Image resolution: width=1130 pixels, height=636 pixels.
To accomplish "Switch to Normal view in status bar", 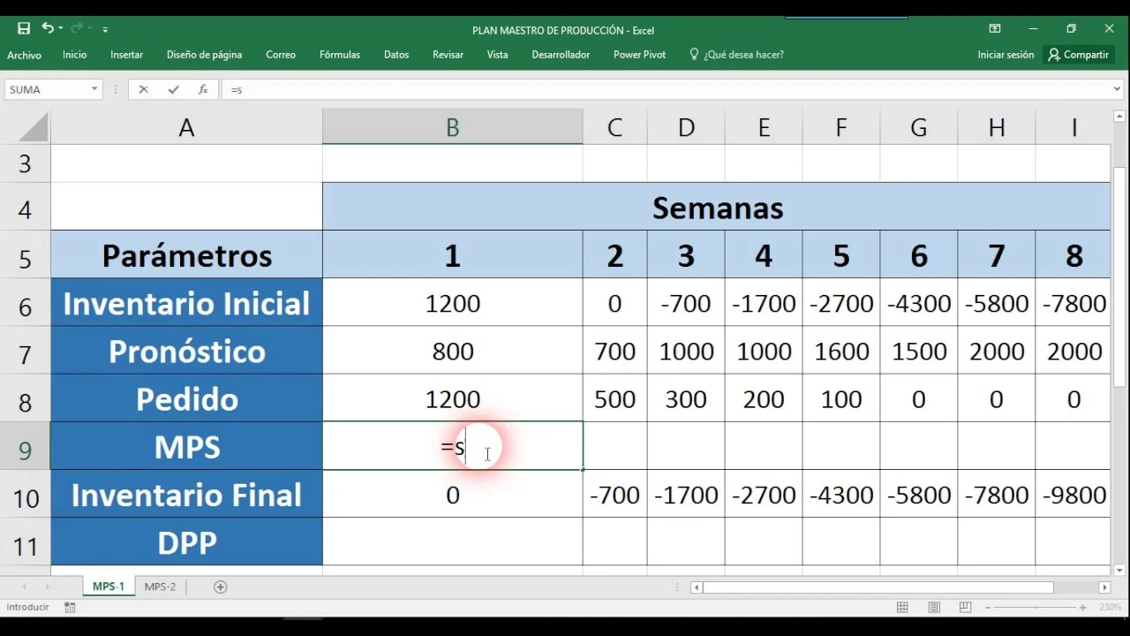I will 902,607.
